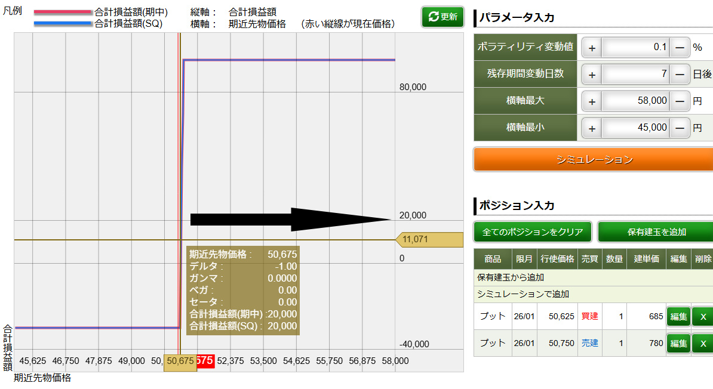Screen dimensions: 713x389
Task: Increase ボラティリティ変動値 with plus button
Action: (592, 47)
